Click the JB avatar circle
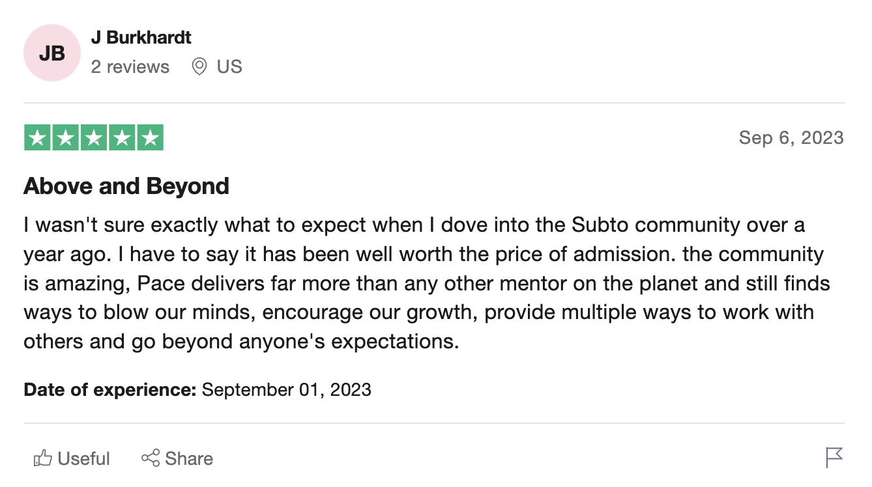 [52, 53]
